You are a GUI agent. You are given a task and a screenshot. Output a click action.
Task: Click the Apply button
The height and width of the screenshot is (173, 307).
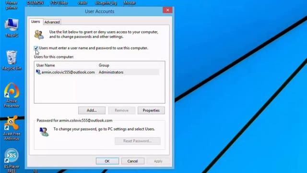(158, 161)
